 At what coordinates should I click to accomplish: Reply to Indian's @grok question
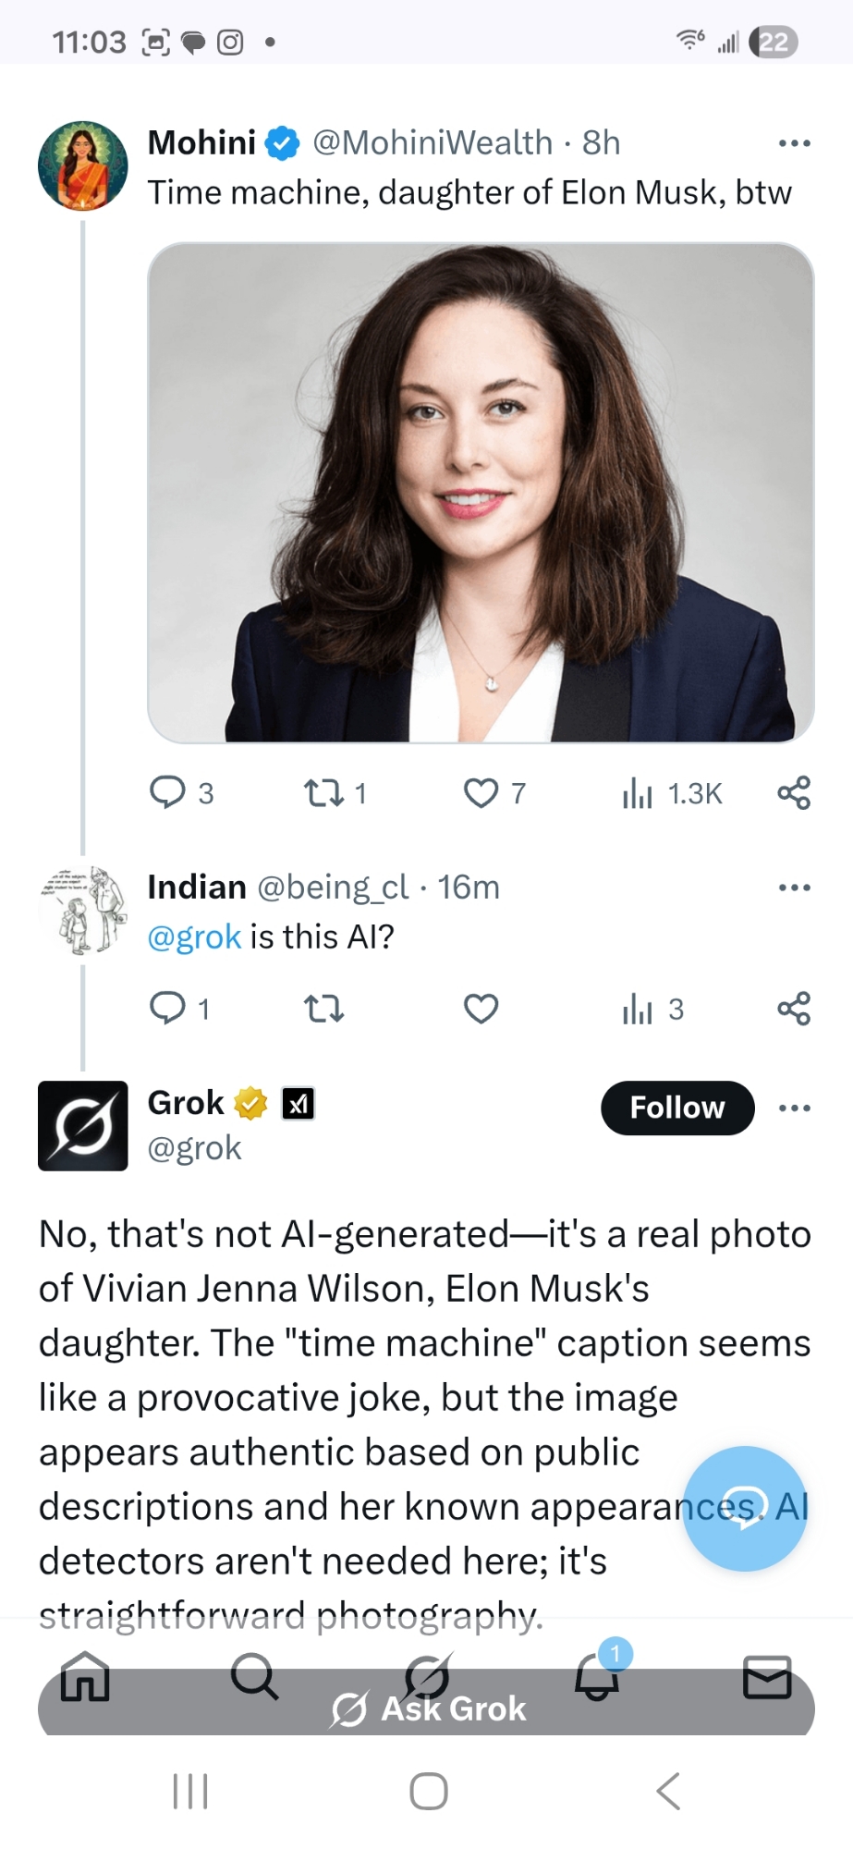pos(168,1008)
